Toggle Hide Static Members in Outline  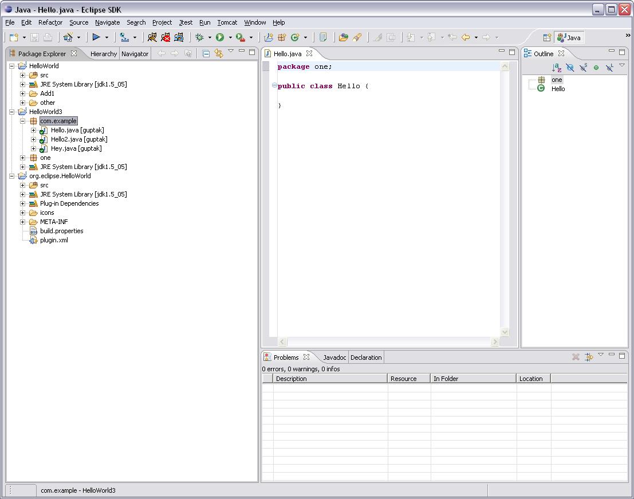[x=583, y=68]
